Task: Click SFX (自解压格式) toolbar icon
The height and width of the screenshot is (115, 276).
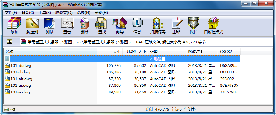Action: pyautogui.click(x=214, y=26)
